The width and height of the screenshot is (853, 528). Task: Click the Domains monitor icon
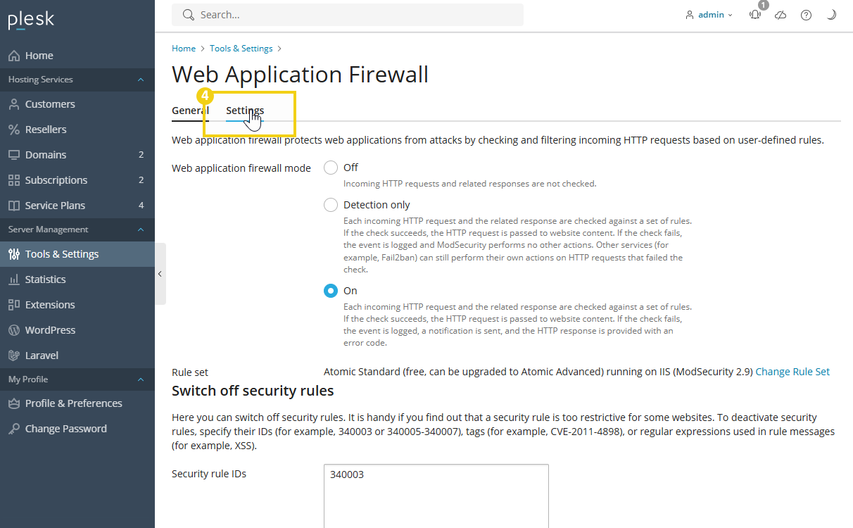(14, 155)
